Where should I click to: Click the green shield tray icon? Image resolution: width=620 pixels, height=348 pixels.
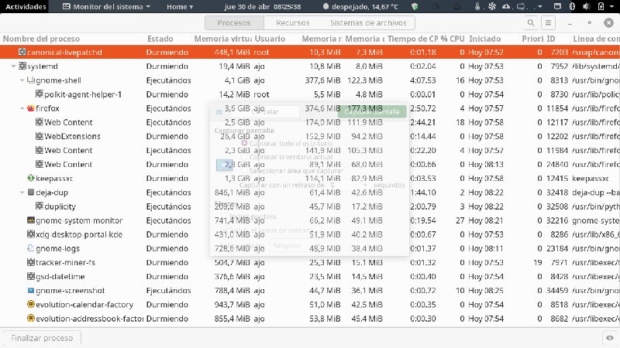tap(415, 6)
